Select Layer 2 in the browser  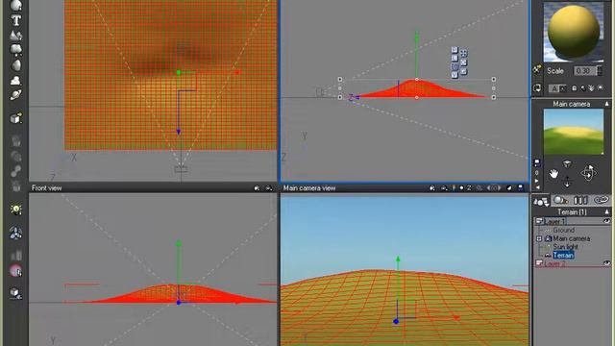tap(554, 263)
